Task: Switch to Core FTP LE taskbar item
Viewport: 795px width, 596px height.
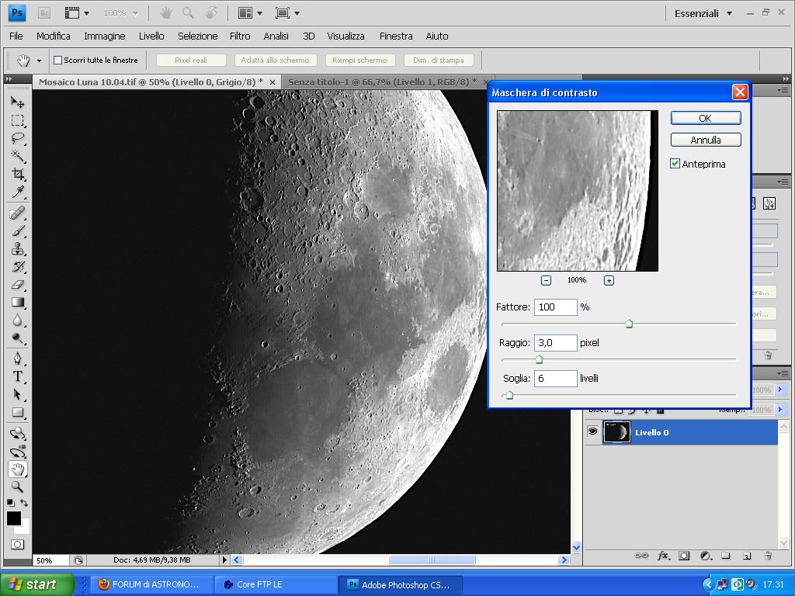Action: (x=274, y=584)
